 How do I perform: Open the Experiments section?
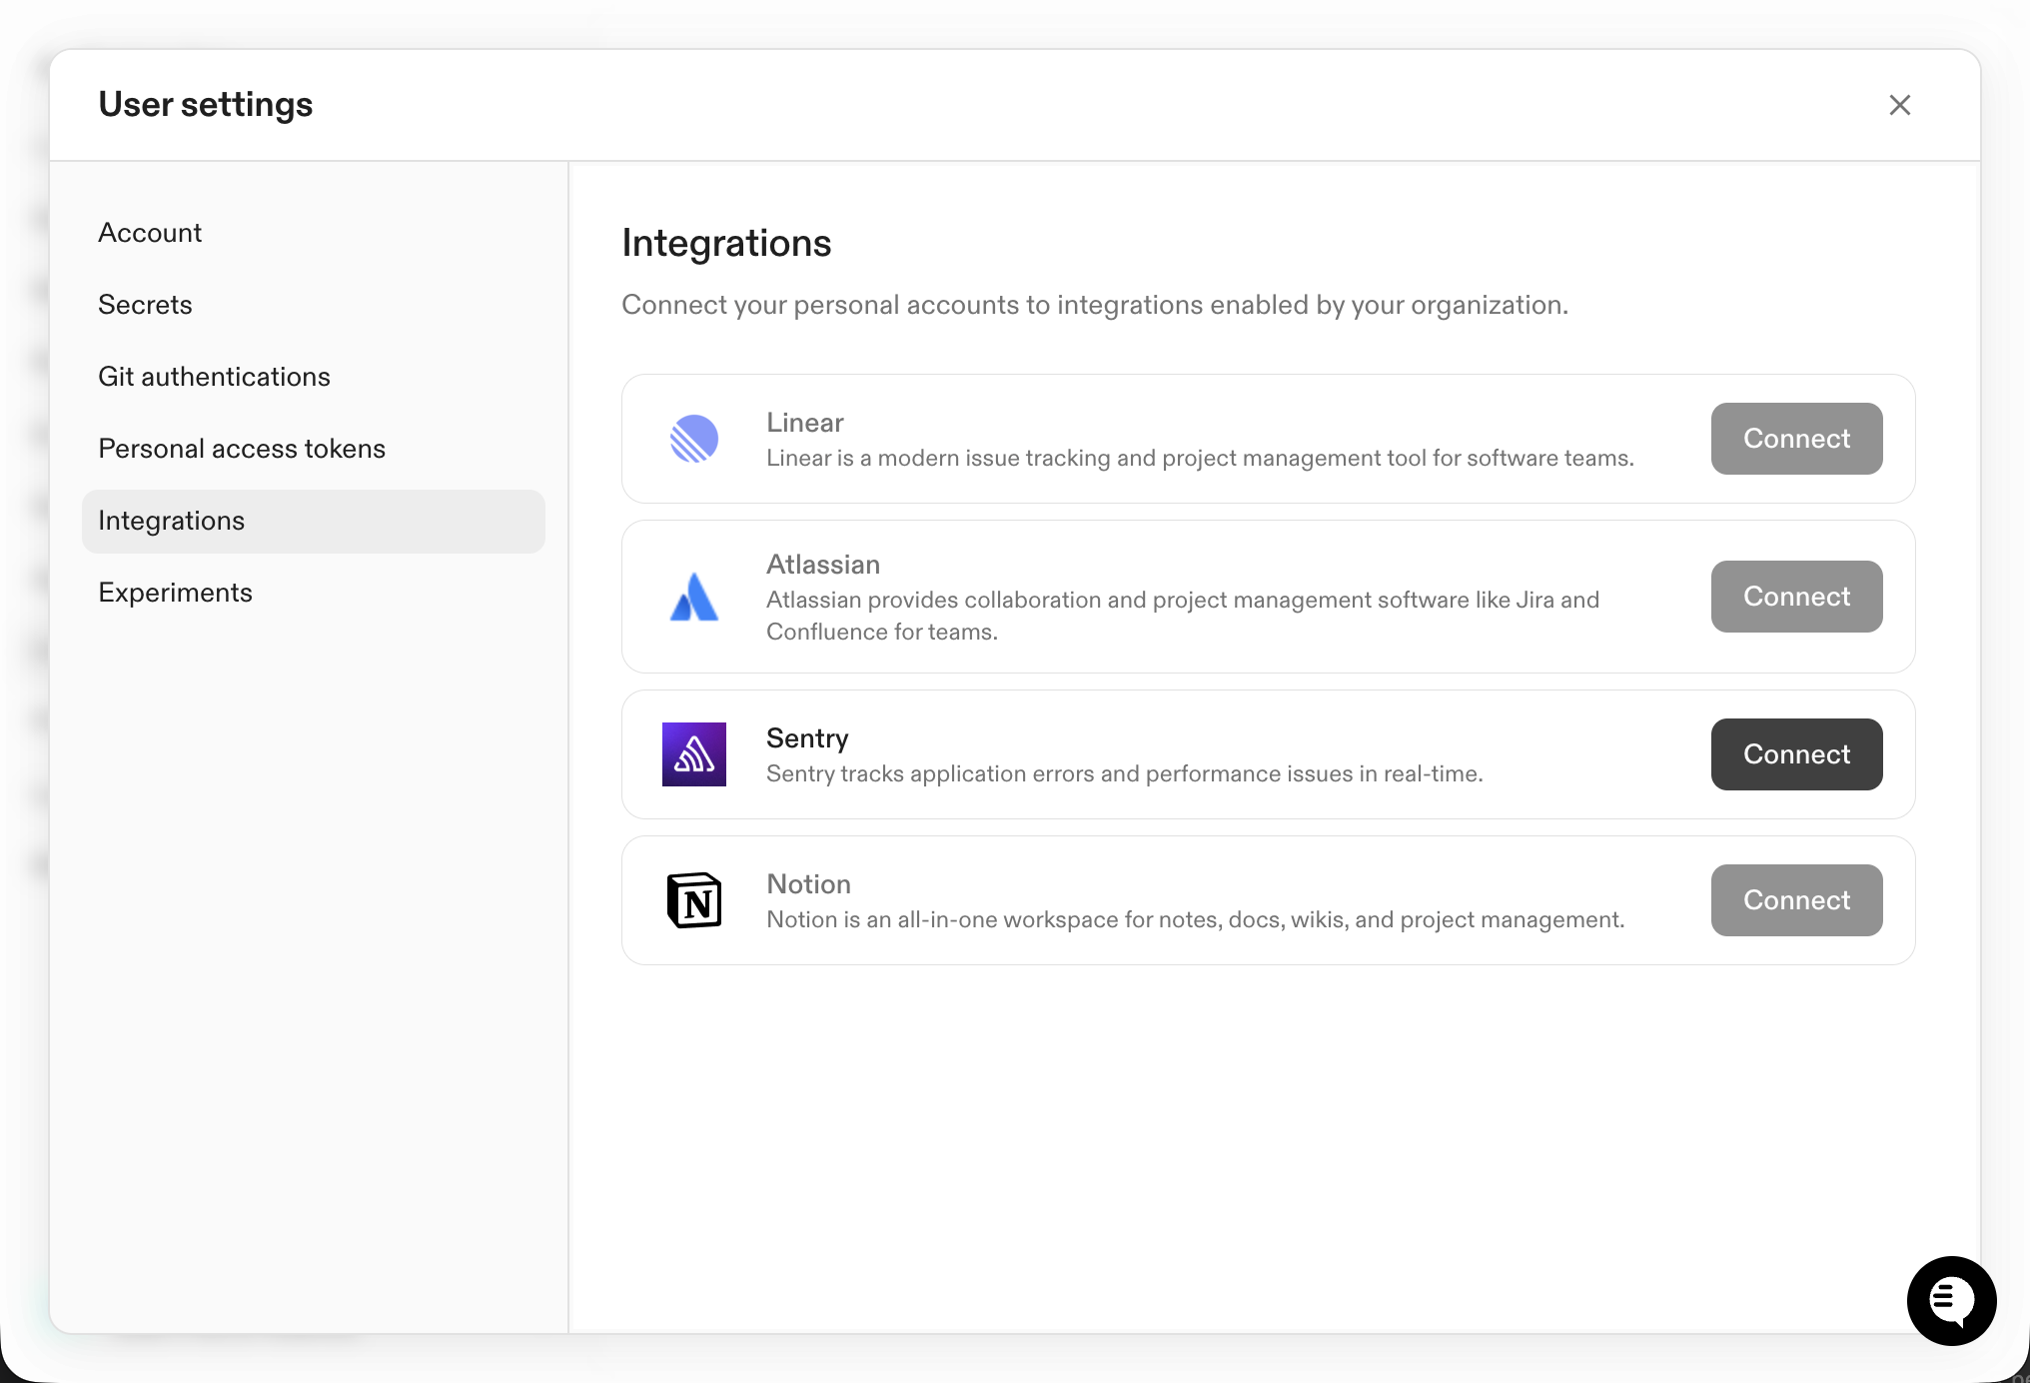[x=175, y=592]
